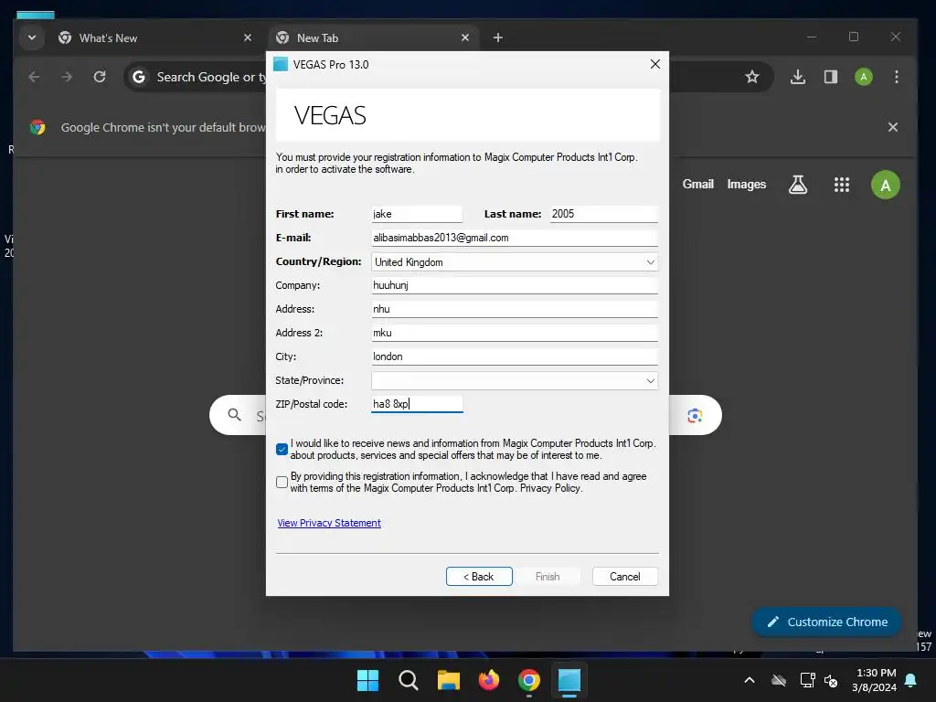Open the Gmail link
The height and width of the screenshot is (702, 936).
tap(697, 184)
